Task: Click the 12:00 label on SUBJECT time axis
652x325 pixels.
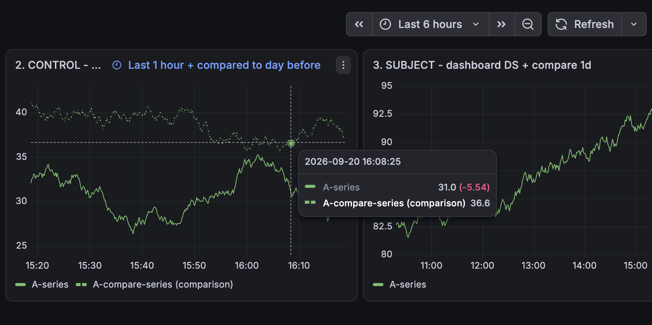Action: click(482, 265)
